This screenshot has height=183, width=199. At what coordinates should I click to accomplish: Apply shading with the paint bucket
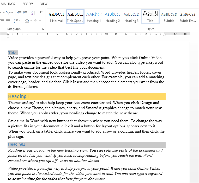(x=27, y=21)
